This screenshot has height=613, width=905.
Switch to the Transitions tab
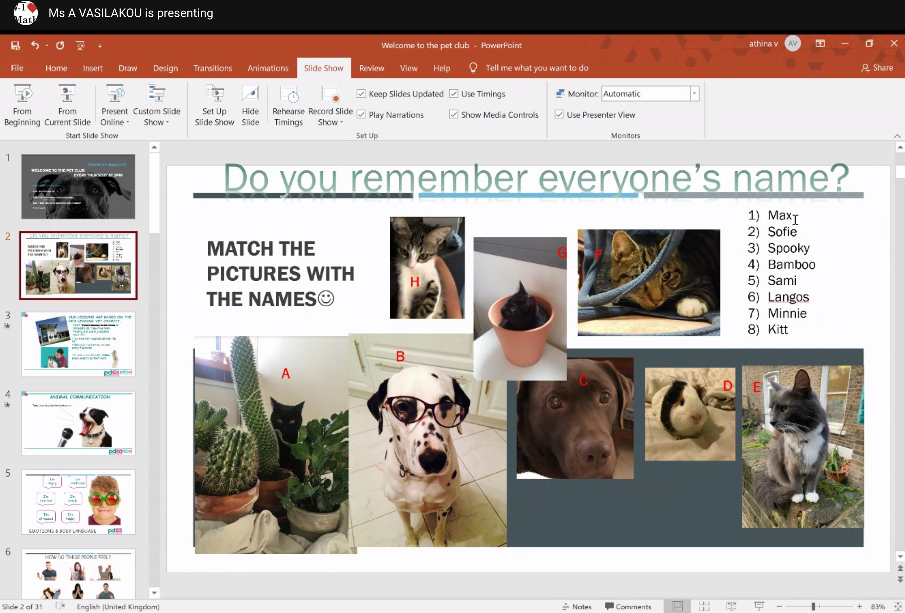[213, 68]
